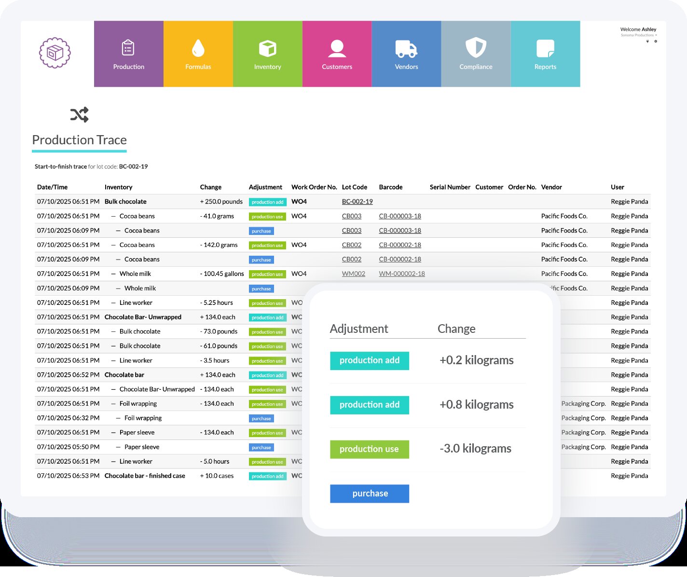Open the Reports note icon
Image resolution: width=687 pixels, height=577 pixels.
545,48
